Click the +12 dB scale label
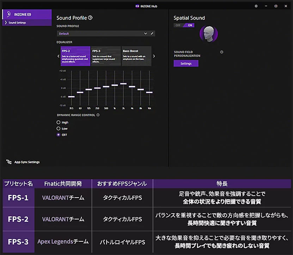Image resolution: width=293 pixels, height=255 pixels. 63,71
